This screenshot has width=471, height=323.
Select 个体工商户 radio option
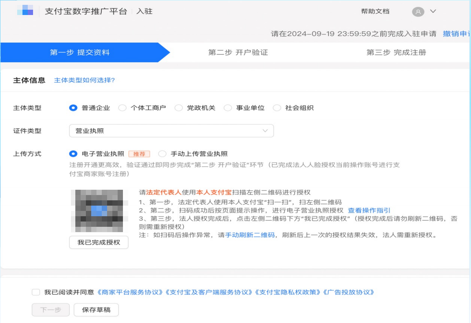(122, 108)
